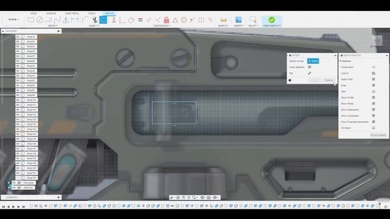This screenshot has width=390, height=219.
Task: Expand the Canvases folder in browser
Action: [x=9, y=183]
